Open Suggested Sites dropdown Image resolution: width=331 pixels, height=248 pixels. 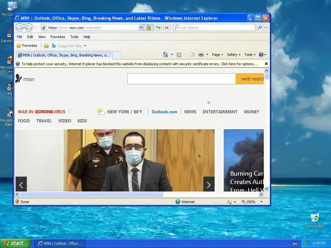click(x=69, y=46)
